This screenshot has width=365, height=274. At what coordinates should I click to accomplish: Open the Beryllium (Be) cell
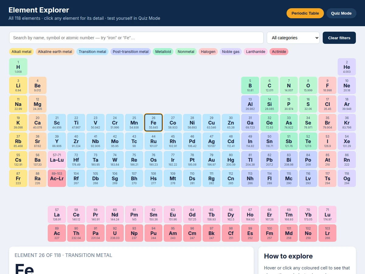[x=37, y=86]
